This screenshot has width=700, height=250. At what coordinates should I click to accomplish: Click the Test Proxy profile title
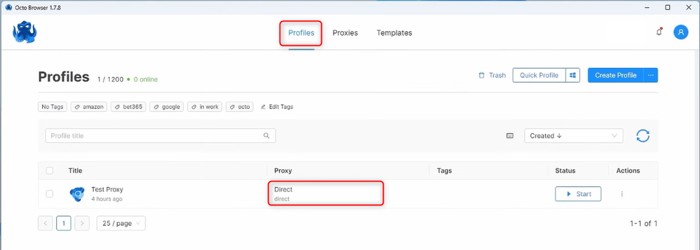coord(107,189)
